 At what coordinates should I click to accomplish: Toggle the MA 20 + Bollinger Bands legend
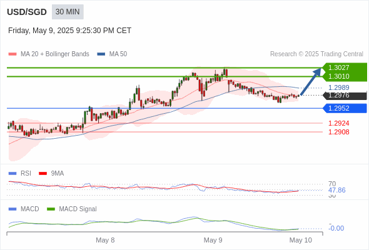[49, 54]
